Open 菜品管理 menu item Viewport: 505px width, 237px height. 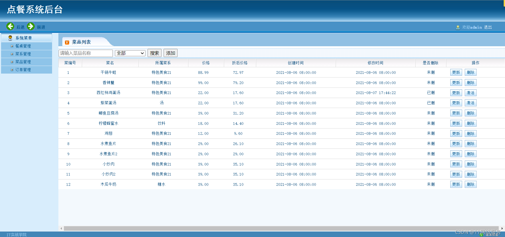23,62
